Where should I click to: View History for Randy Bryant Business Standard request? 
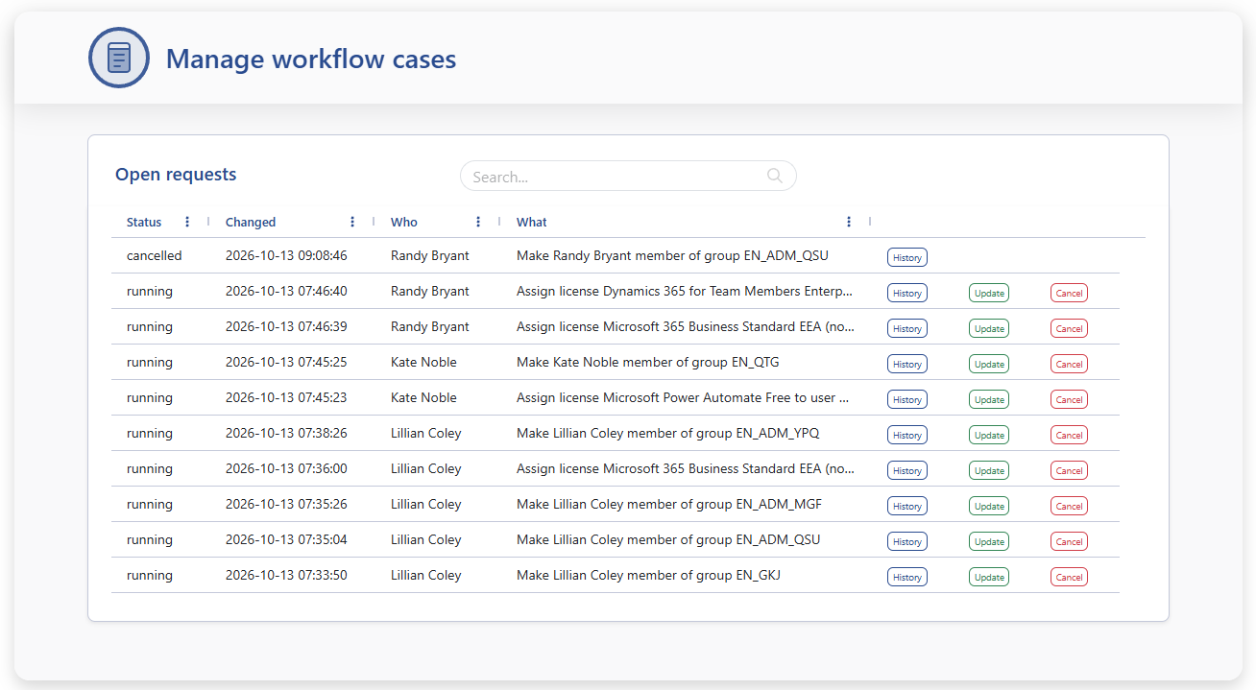(x=907, y=328)
